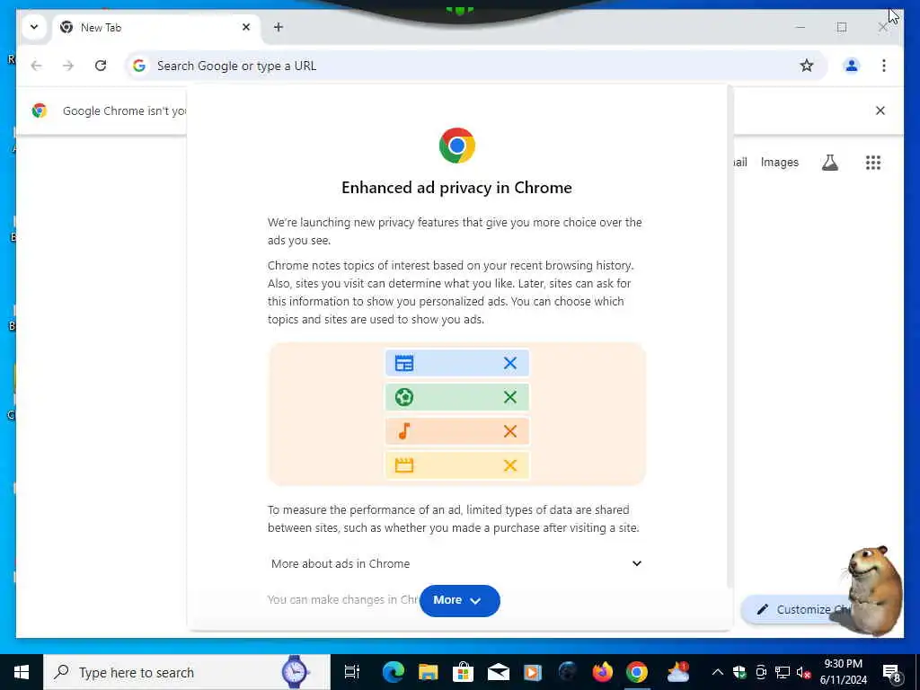Click the address bar search field
The width and height of the screenshot is (920, 690).
pos(475,66)
